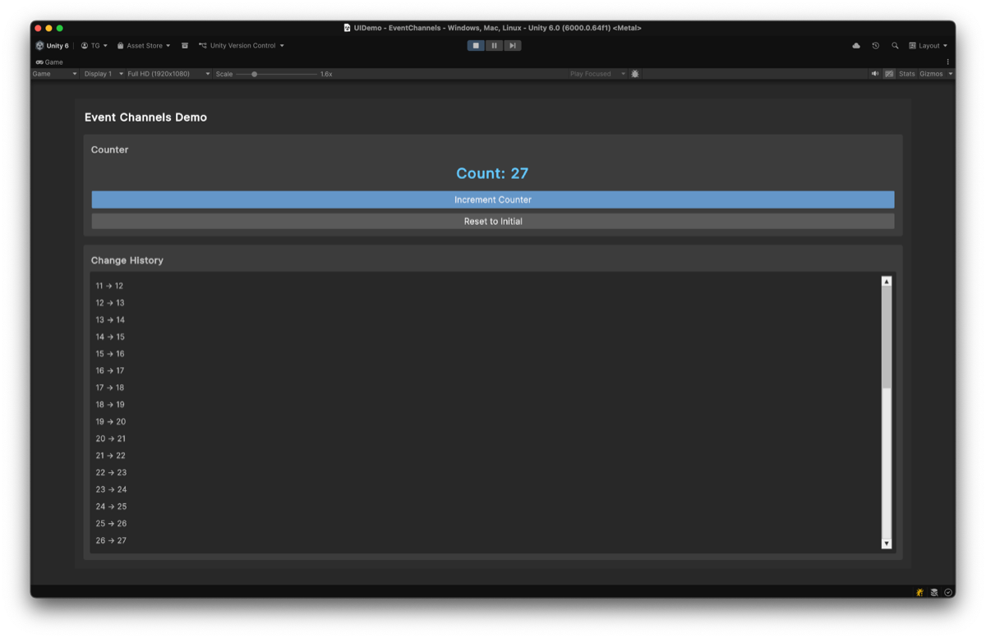The width and height of the screenshot is (986, 638).
Task: Click the Unity cloud services icon
Action: tap(856, 46)
